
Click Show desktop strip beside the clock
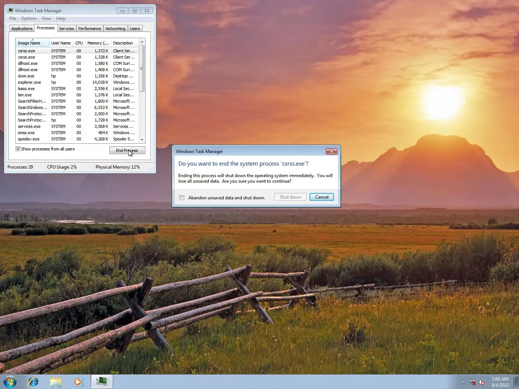coord(516,382)
